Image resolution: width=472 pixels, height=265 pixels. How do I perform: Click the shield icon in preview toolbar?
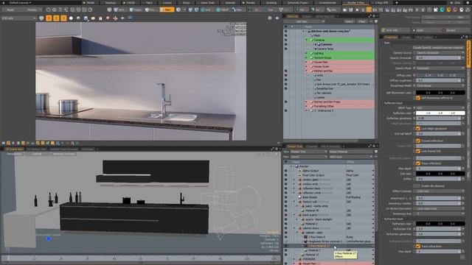tap(41, 18)
